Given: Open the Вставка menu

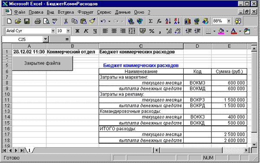Looking at the screenshot, I should pos(66,12).
